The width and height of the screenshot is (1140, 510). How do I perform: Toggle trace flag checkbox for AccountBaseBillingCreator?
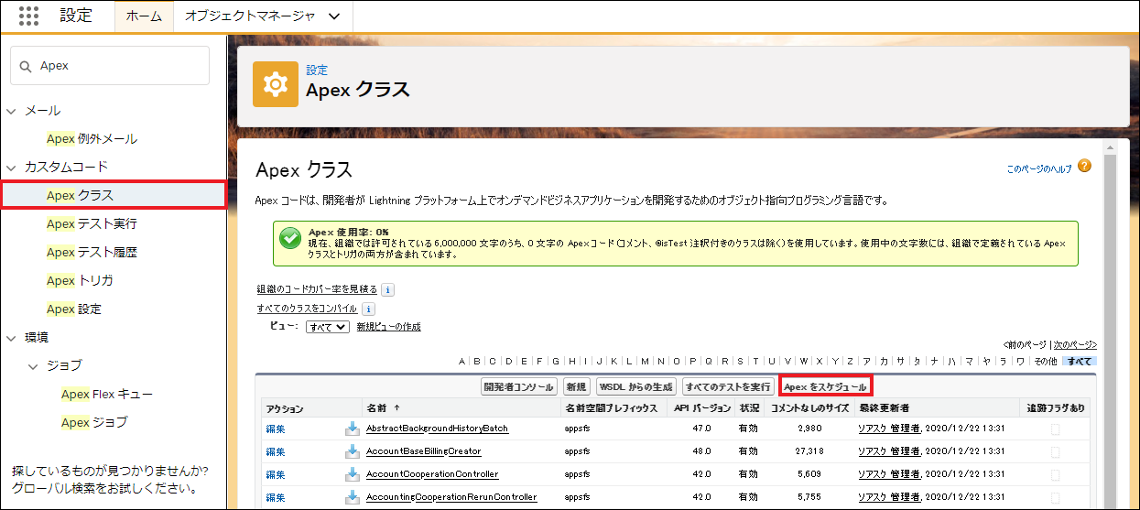(x=1056, y=451)
